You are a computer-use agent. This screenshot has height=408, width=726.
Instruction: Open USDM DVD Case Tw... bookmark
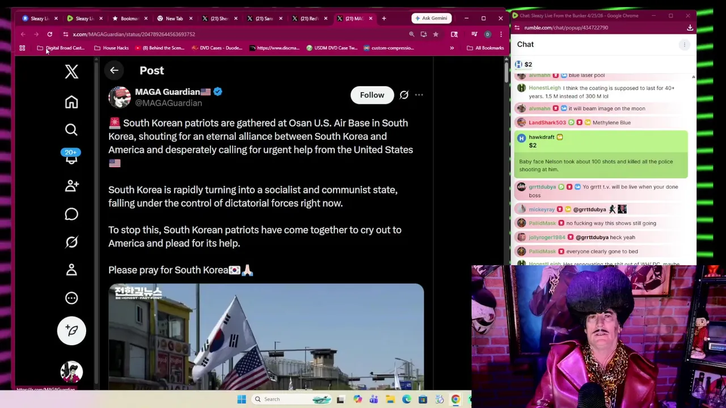click(332, 48)
